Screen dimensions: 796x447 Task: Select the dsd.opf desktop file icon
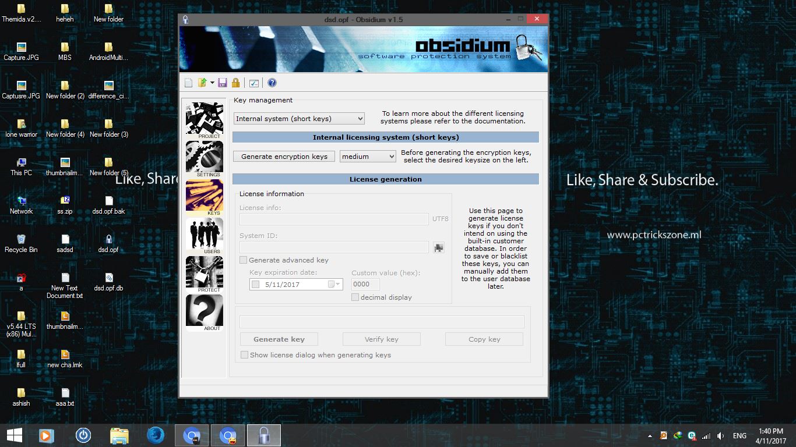click(108, 243)
